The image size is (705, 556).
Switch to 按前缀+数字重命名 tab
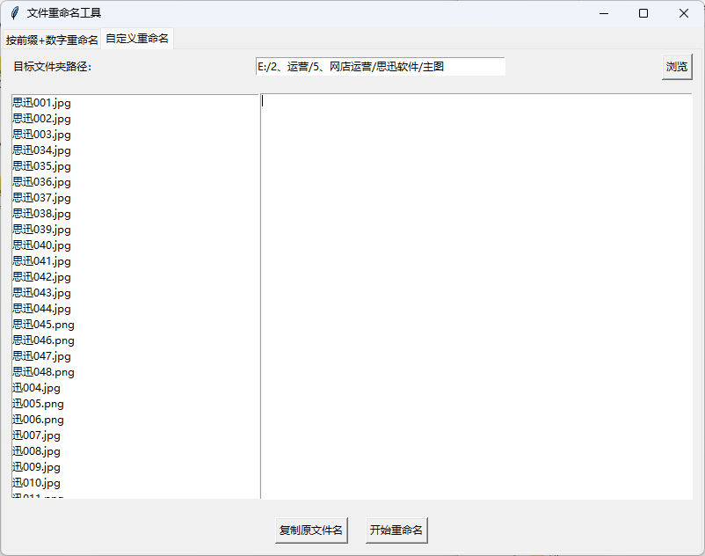[x=52, y=40]
